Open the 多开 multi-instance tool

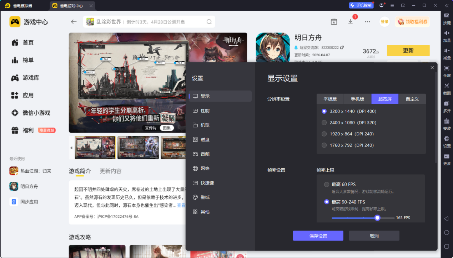point(447,104)
